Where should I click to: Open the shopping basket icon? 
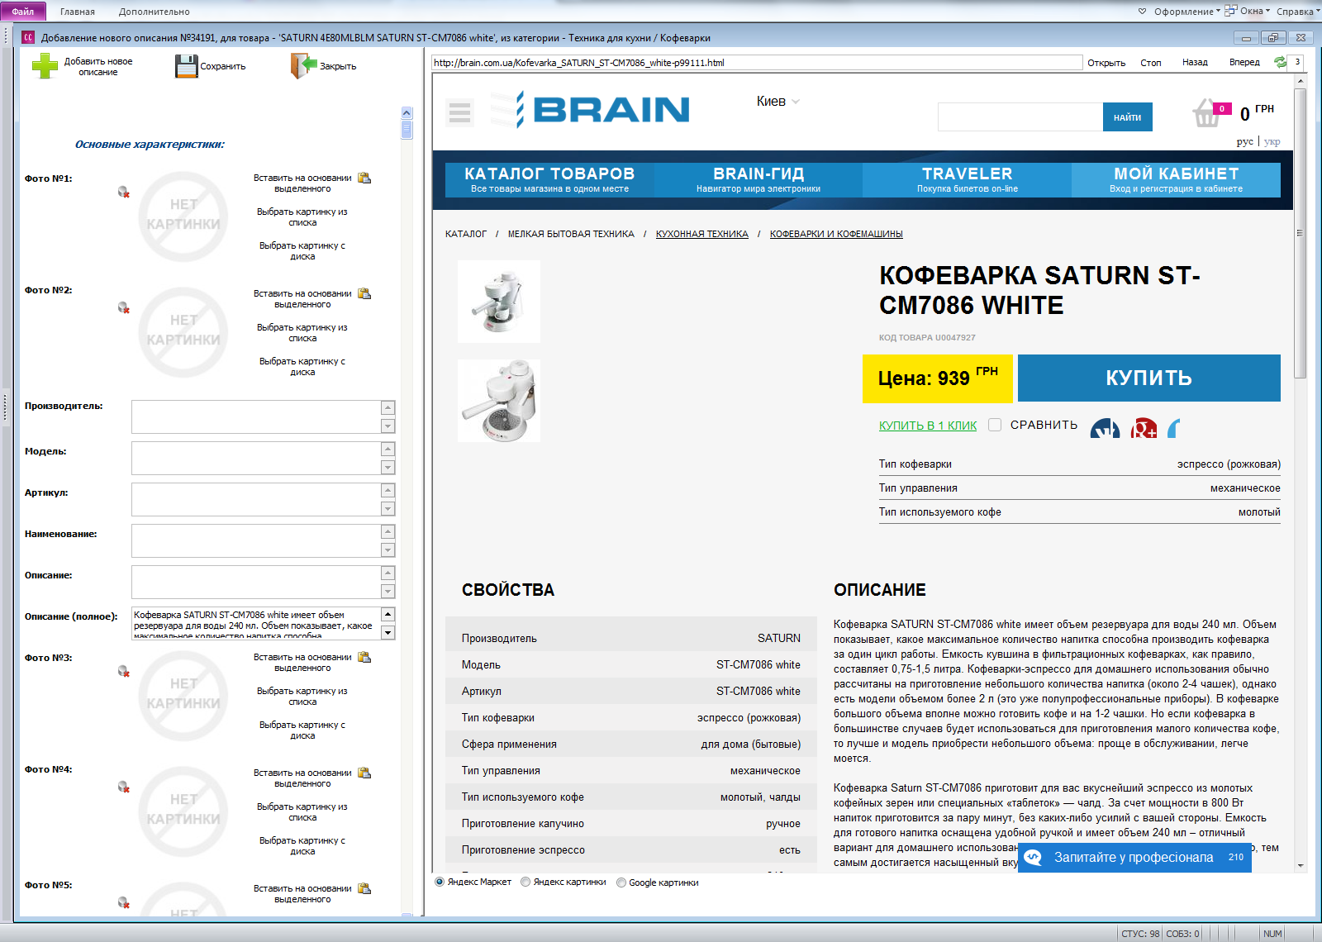1207,114
